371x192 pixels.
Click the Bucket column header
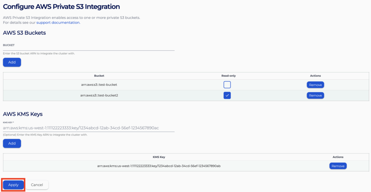tap(99, 76)
